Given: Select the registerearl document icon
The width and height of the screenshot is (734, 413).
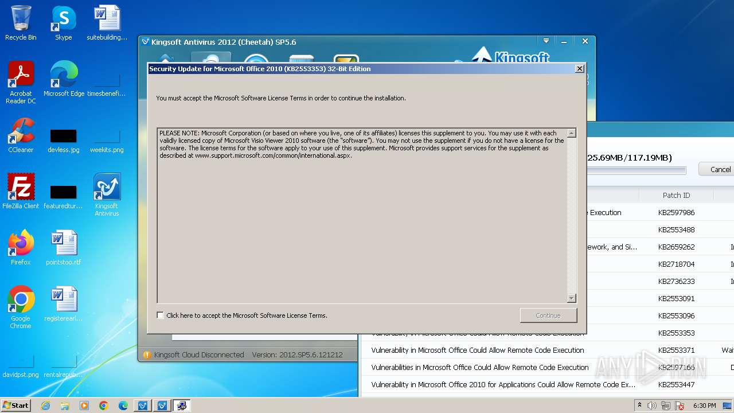Looking at the screenshot, I should click(64, 304).
